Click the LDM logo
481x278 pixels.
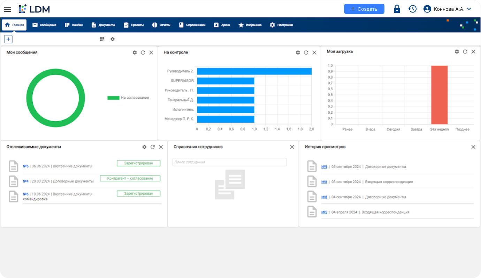pos(34,9)
